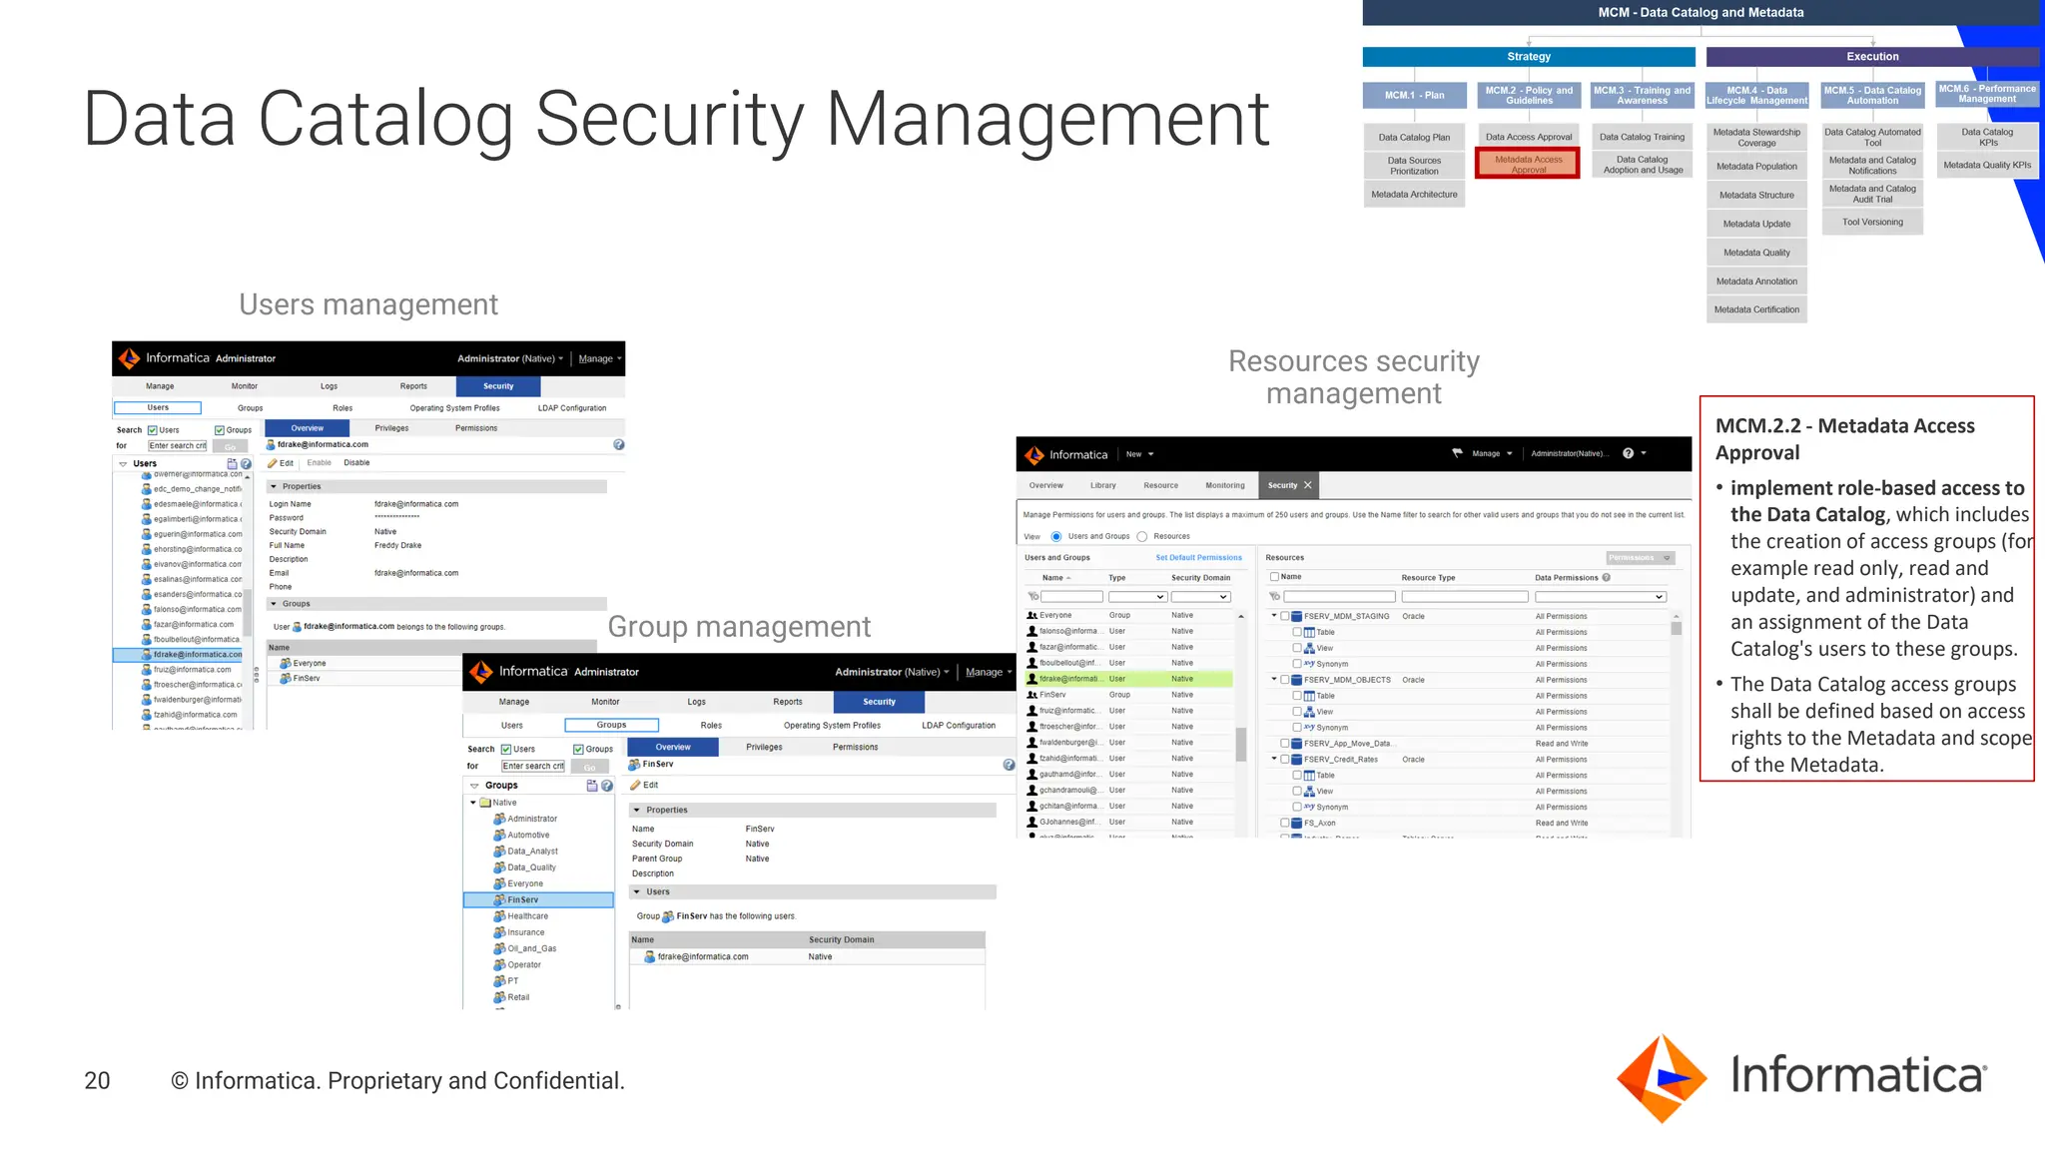Click the highlighted Metadata Access Approval box

click(x=1529, y=164)
